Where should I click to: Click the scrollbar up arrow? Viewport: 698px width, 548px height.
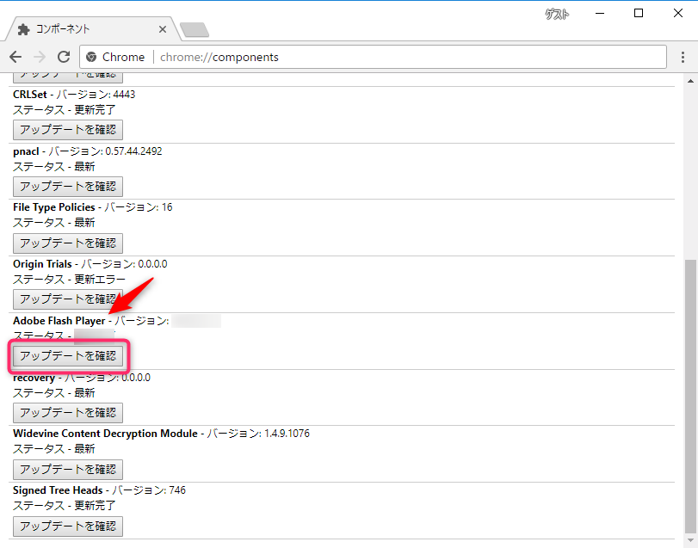(689, 81)
